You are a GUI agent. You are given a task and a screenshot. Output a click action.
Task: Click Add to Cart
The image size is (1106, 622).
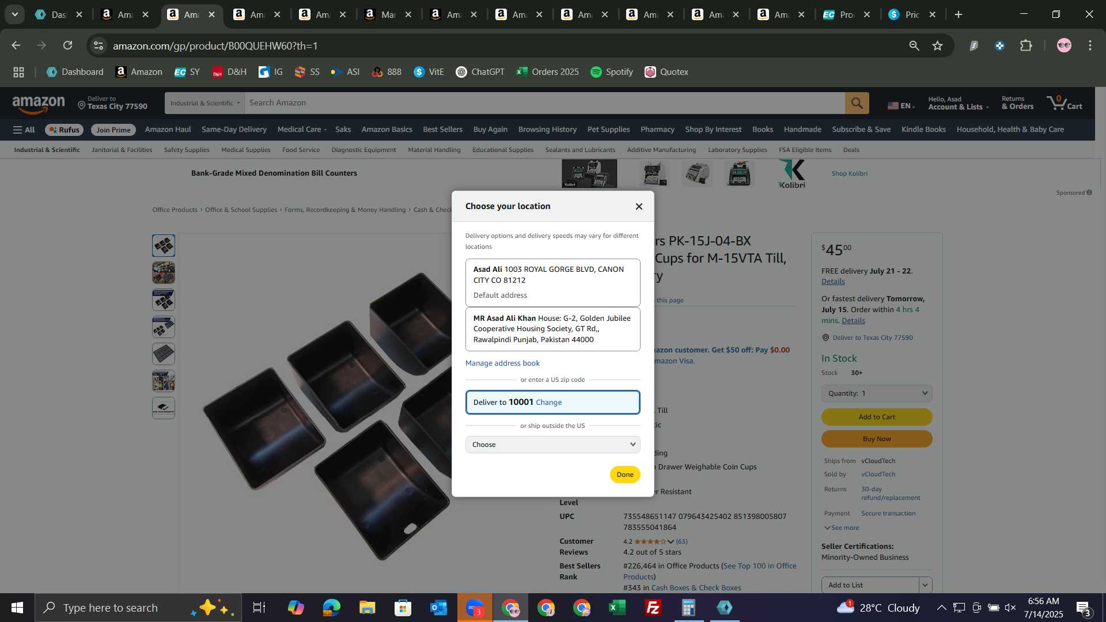click(877, 417)
